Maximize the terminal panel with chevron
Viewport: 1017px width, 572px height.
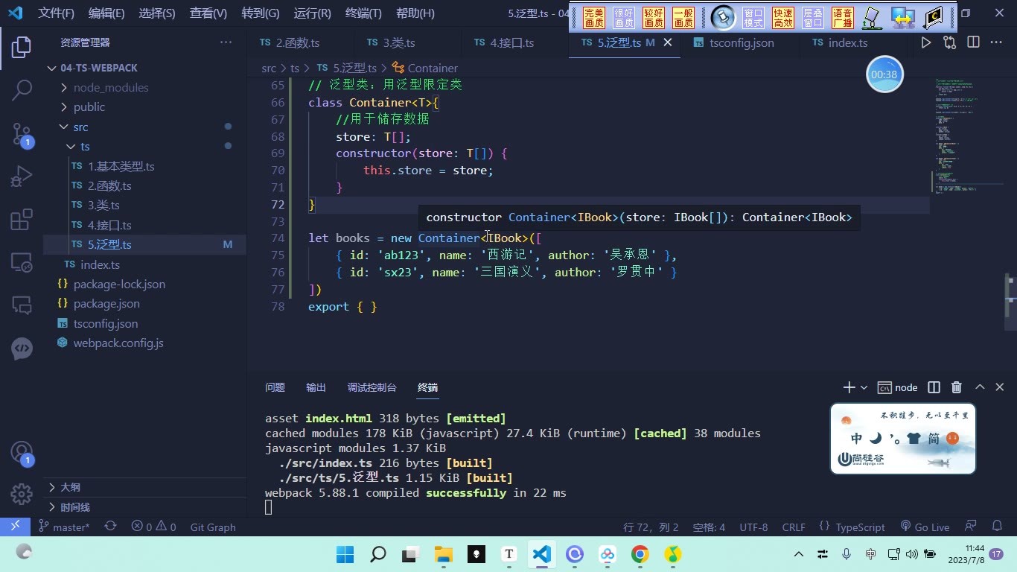980,387
